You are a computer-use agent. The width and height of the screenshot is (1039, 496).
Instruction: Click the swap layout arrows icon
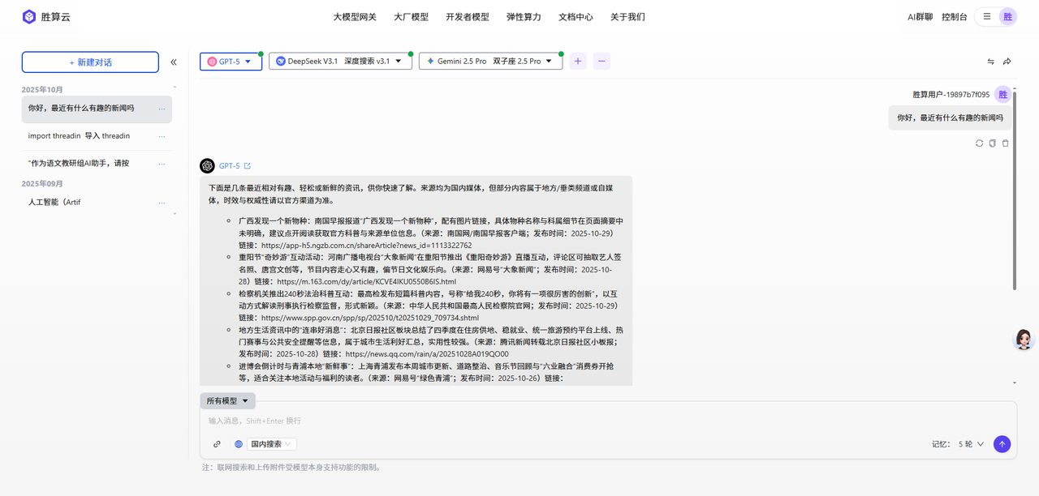990,62
